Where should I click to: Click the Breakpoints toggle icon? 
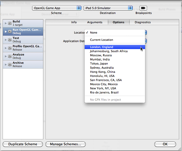(143, 8)
